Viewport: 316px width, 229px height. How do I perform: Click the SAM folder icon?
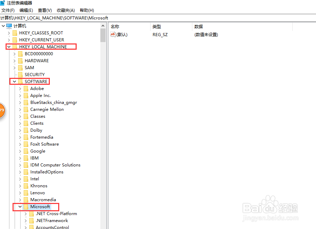click(20, 68)
